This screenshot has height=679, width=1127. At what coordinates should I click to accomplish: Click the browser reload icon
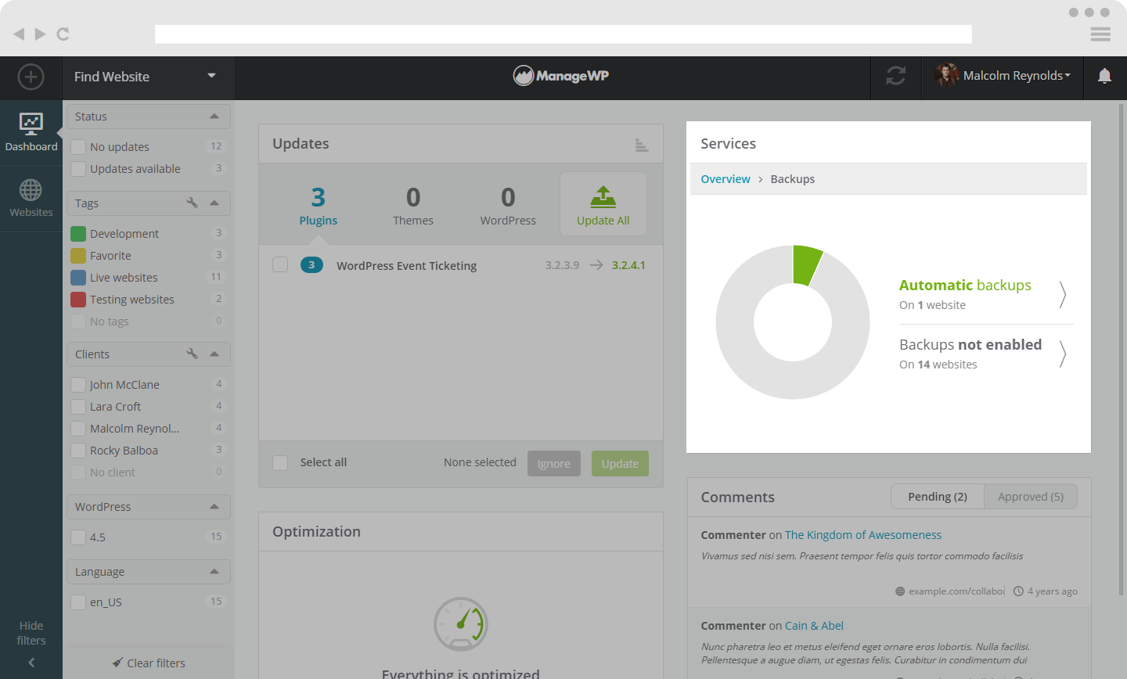point(63,34)
